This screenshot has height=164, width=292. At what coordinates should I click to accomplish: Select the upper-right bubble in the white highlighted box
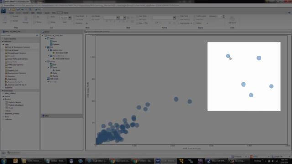pos(259,58)
